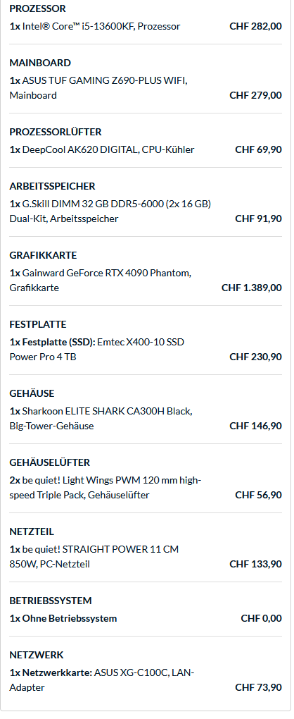294x719 pixels.
Task: Open the Intel Core i5-13600KF Prozessor entry
Action: [95, 26]
